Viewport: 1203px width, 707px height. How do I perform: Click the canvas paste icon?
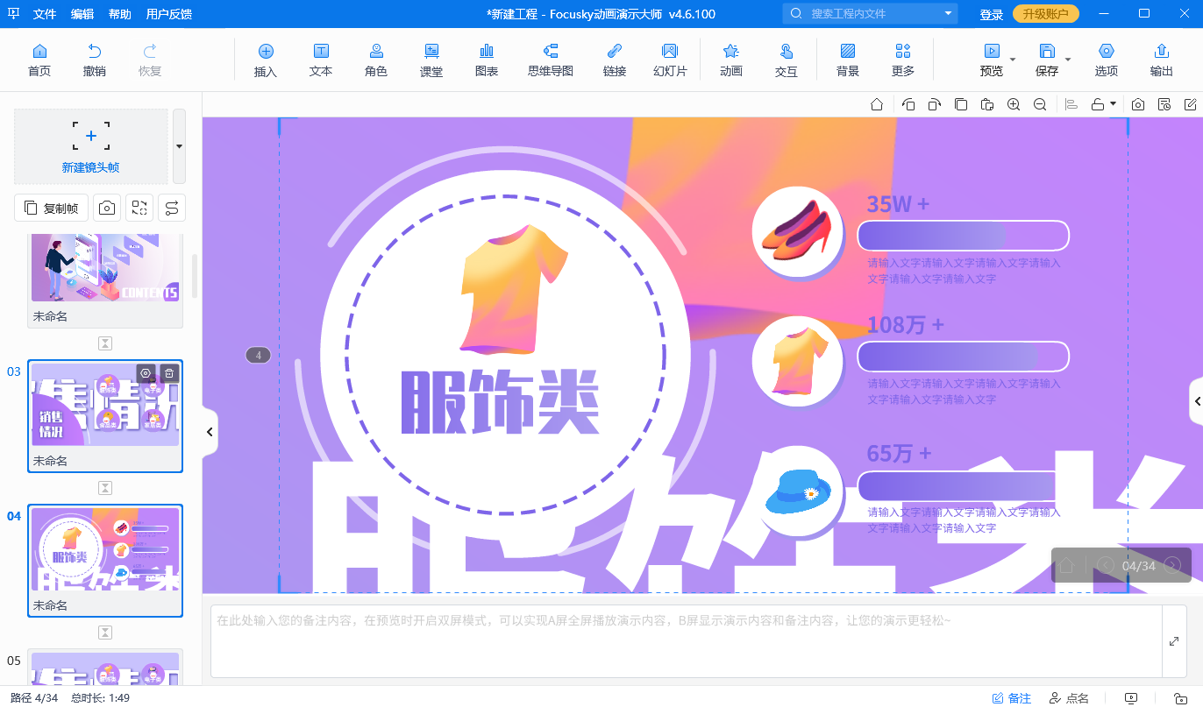tap(987, 104)
